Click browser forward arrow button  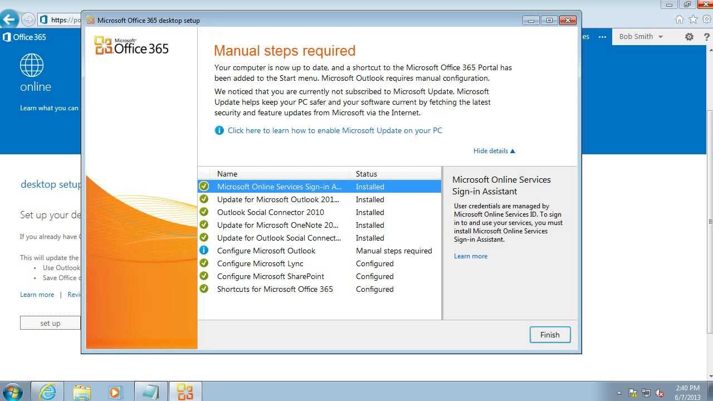tap(28, 19)
